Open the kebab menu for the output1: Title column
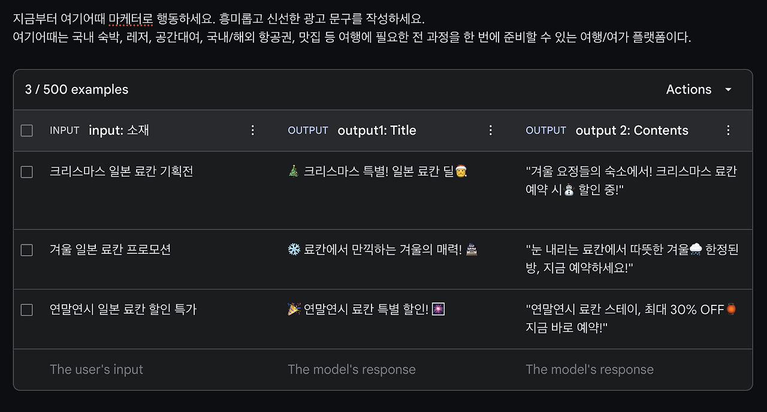The width and height of the screenshot is (767, 412). point(491,130)
